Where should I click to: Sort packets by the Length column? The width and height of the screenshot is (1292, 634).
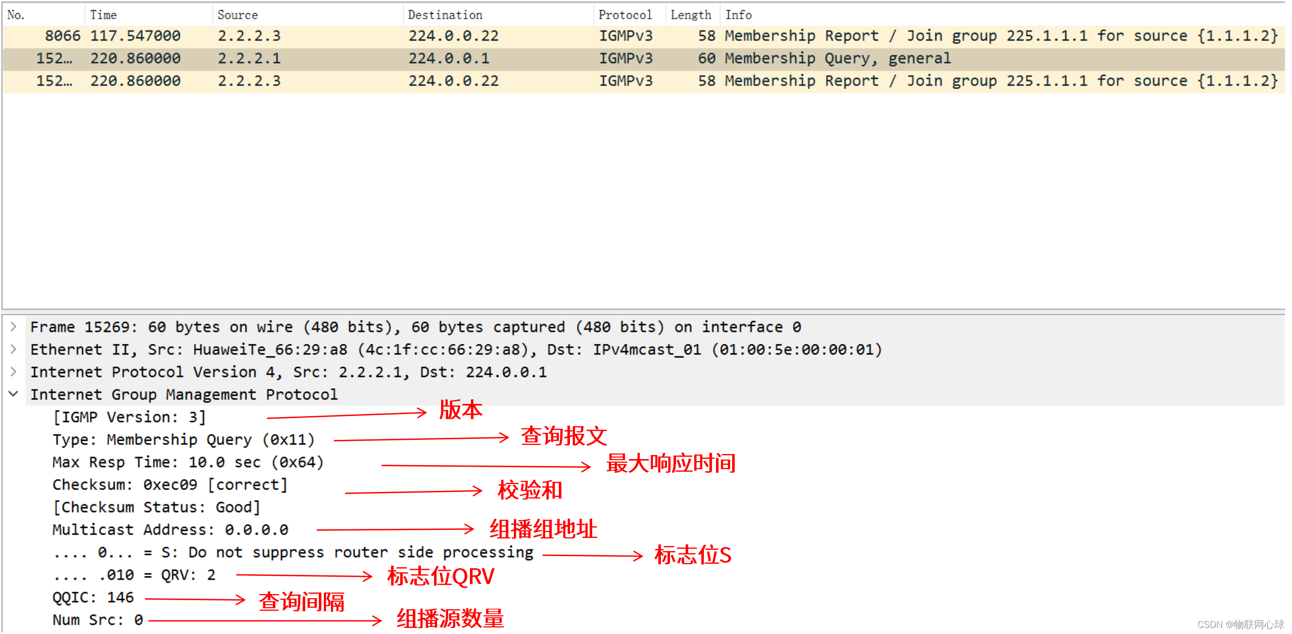(x=691, y=14)
